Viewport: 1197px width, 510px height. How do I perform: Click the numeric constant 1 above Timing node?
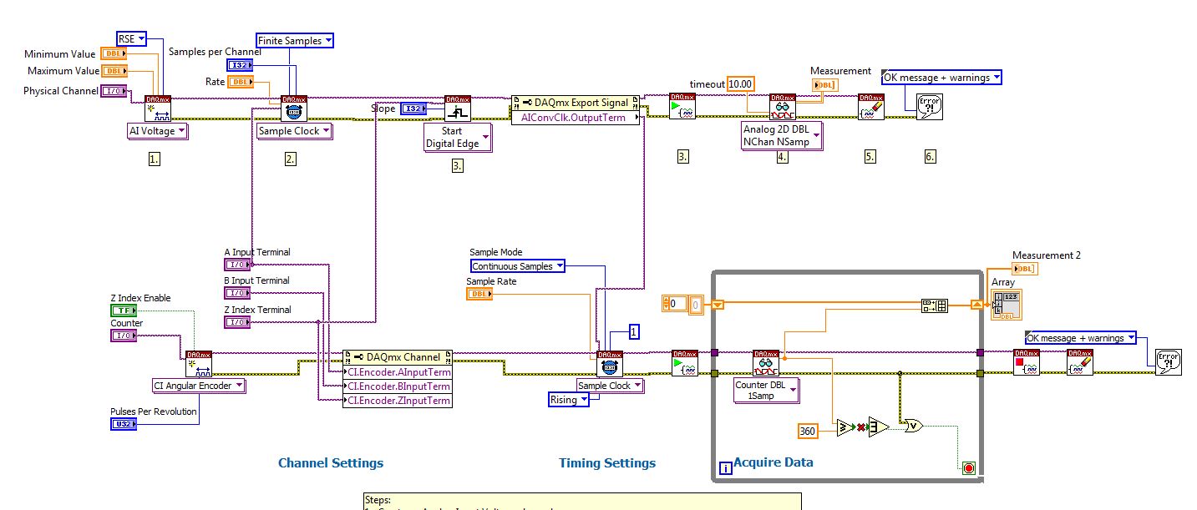tap(634, 332)
